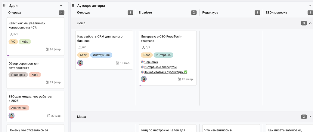Click calendar icon showing 26 февр.
This screenshot has width=313, height=132.
pyautogui.click(x=47, y=49)
